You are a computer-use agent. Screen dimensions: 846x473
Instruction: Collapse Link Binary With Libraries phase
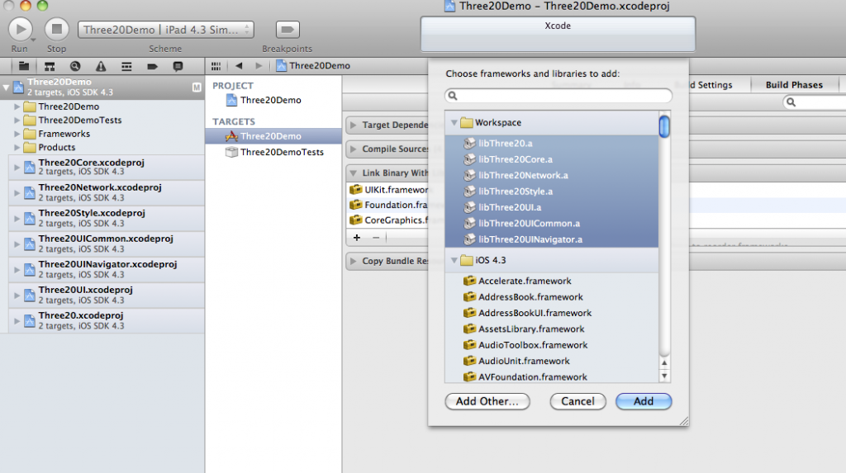(x=353, y=173)
